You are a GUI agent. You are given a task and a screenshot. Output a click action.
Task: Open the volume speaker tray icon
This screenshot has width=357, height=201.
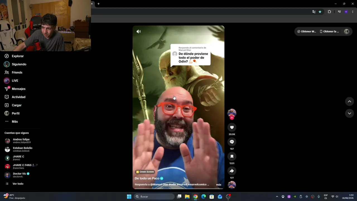coord(337,197)
